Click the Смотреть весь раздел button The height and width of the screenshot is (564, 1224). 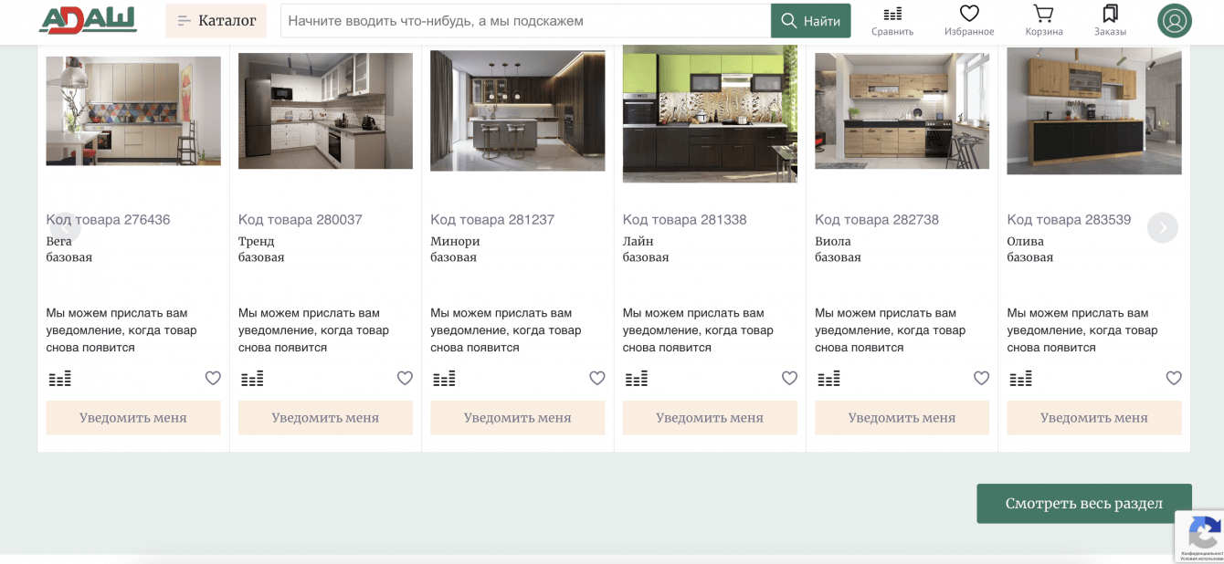click(x=1084, y=504)
